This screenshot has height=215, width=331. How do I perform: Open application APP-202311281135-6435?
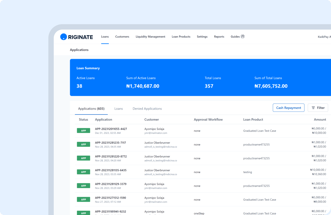click(x=111, y=170)
